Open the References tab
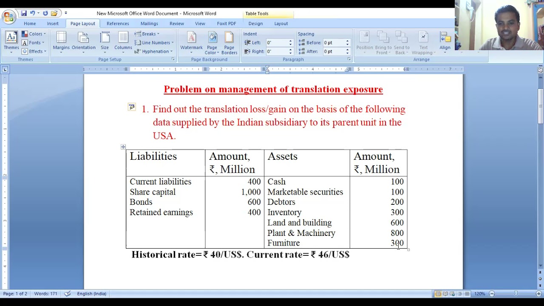Viewport: 544px width, 306px height. pyautogui.click(x=118, y=23)
